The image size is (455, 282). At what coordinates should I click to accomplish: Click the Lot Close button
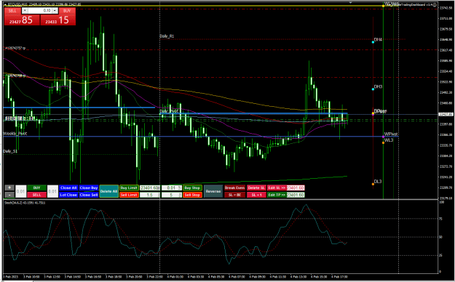tap(68, 195)
